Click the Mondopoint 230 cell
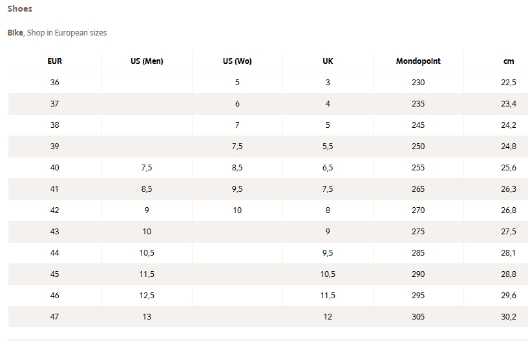This screenshot has height=346, width=528. [418, 83]
